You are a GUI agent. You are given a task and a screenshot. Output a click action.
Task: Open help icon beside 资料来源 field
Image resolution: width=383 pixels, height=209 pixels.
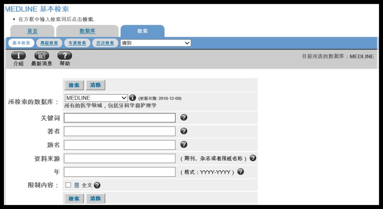tap(252, 158)
